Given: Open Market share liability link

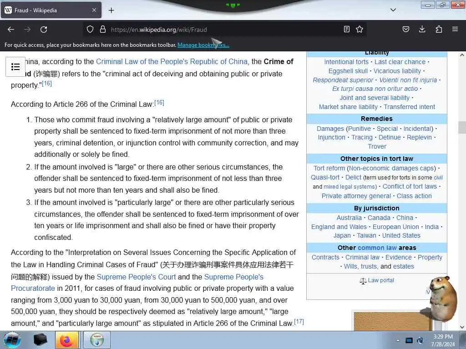Looking at the screenshot, I should click(x=348, y=107).
